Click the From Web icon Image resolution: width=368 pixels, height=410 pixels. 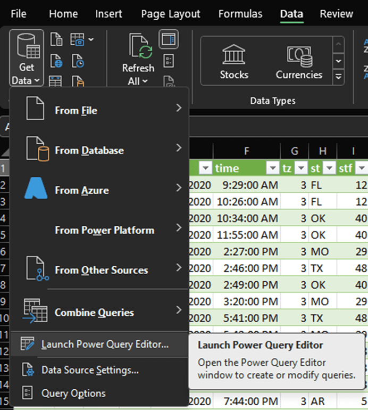coord(56,62)
